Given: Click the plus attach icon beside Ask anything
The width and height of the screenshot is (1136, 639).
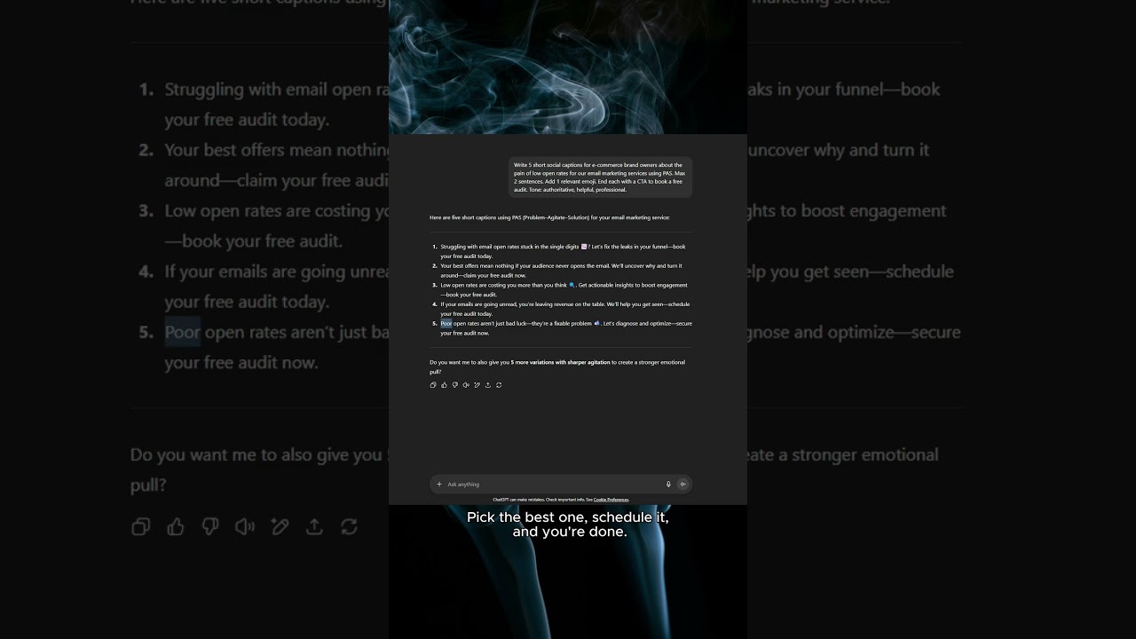Looking at the screenshot, I should coord(438,485).
